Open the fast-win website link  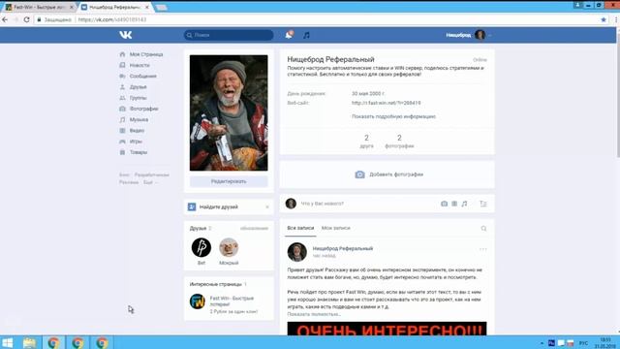(387, 103)
